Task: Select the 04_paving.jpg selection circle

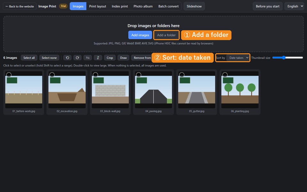Action: tap(138, 75)
